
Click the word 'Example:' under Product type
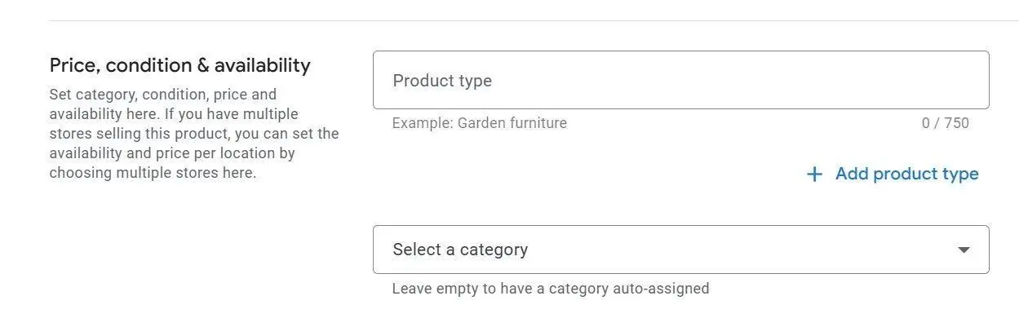(422, 123)
